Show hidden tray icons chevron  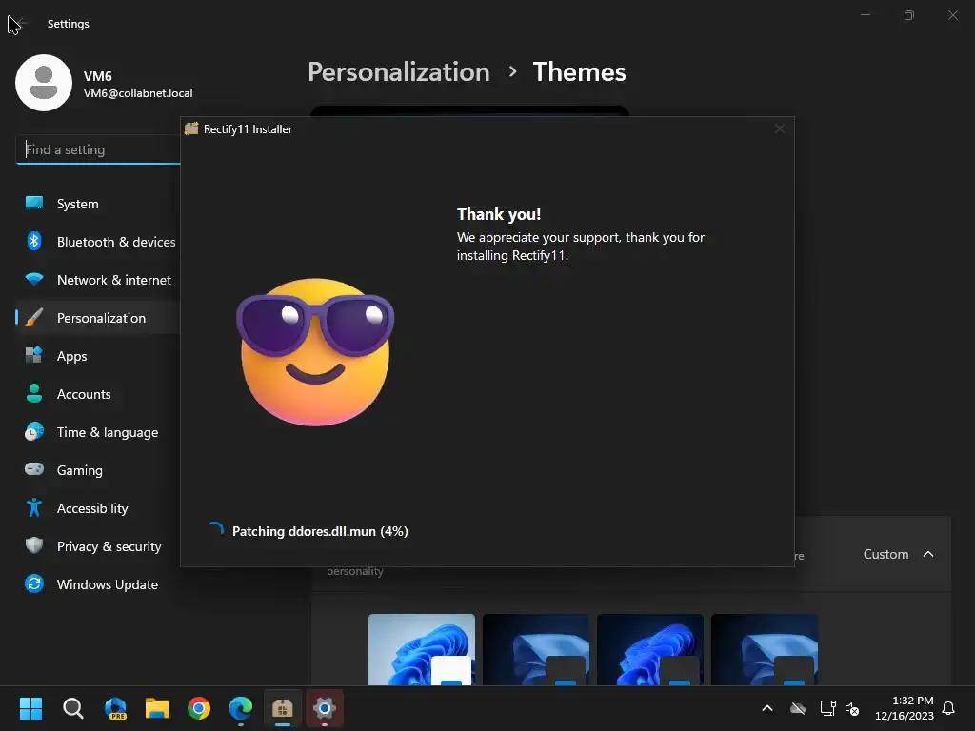click(x=767, y=708)
